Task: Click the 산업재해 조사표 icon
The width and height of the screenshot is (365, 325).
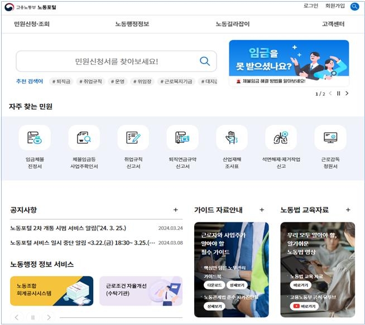Action: (232, 138)
